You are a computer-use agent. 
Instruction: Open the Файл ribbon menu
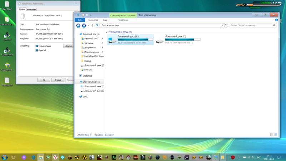[80, 20]
